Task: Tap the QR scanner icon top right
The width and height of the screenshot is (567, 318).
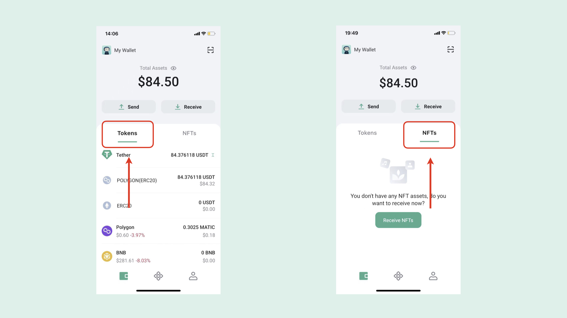Action: click(210, 50)
